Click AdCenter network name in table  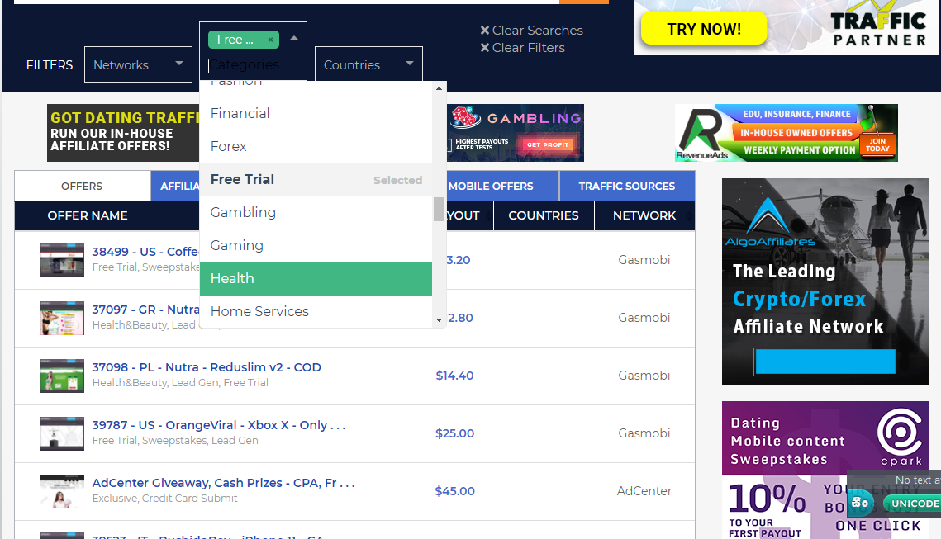644,491
